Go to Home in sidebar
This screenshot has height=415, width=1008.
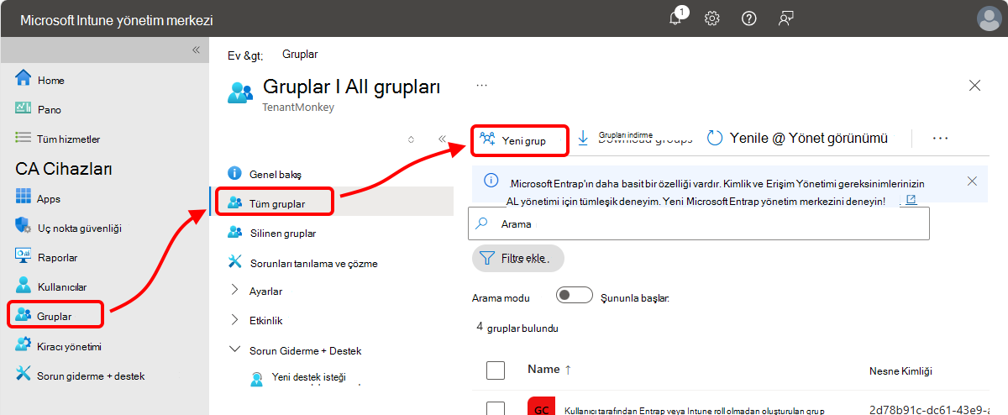pyautogui.click(x=51, y=81)
